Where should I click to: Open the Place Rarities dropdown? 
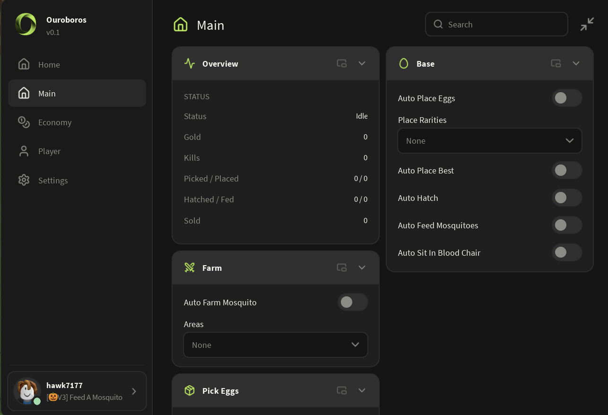point(489,140)
